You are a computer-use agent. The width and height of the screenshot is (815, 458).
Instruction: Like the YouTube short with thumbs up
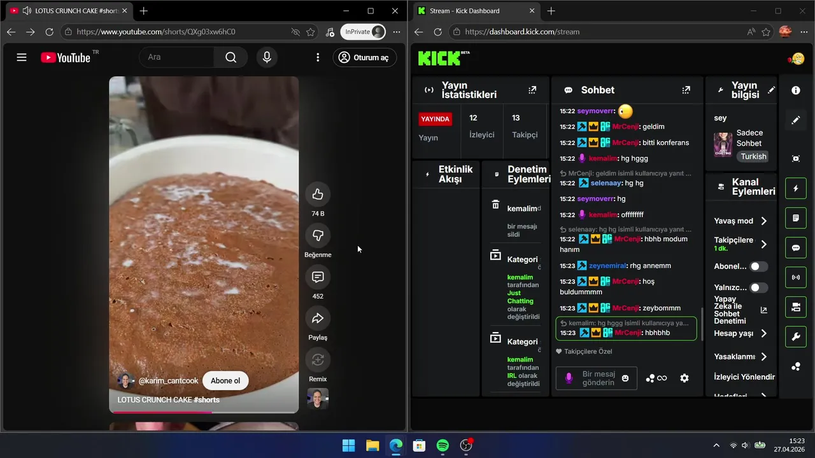(318, 195)
